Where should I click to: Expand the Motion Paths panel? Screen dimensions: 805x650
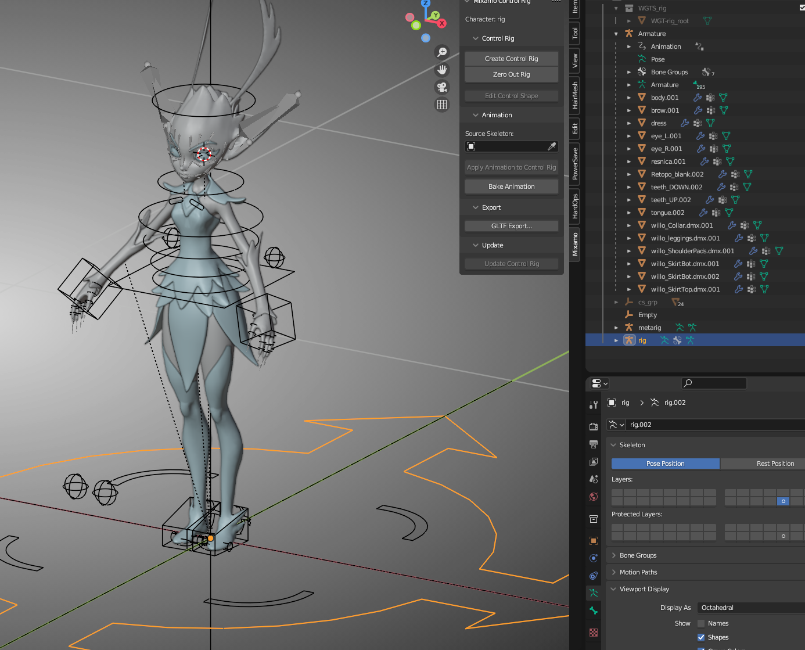click(638, 572)
